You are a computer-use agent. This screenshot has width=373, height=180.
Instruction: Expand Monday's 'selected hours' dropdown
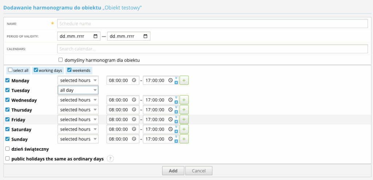coord(78,80)
